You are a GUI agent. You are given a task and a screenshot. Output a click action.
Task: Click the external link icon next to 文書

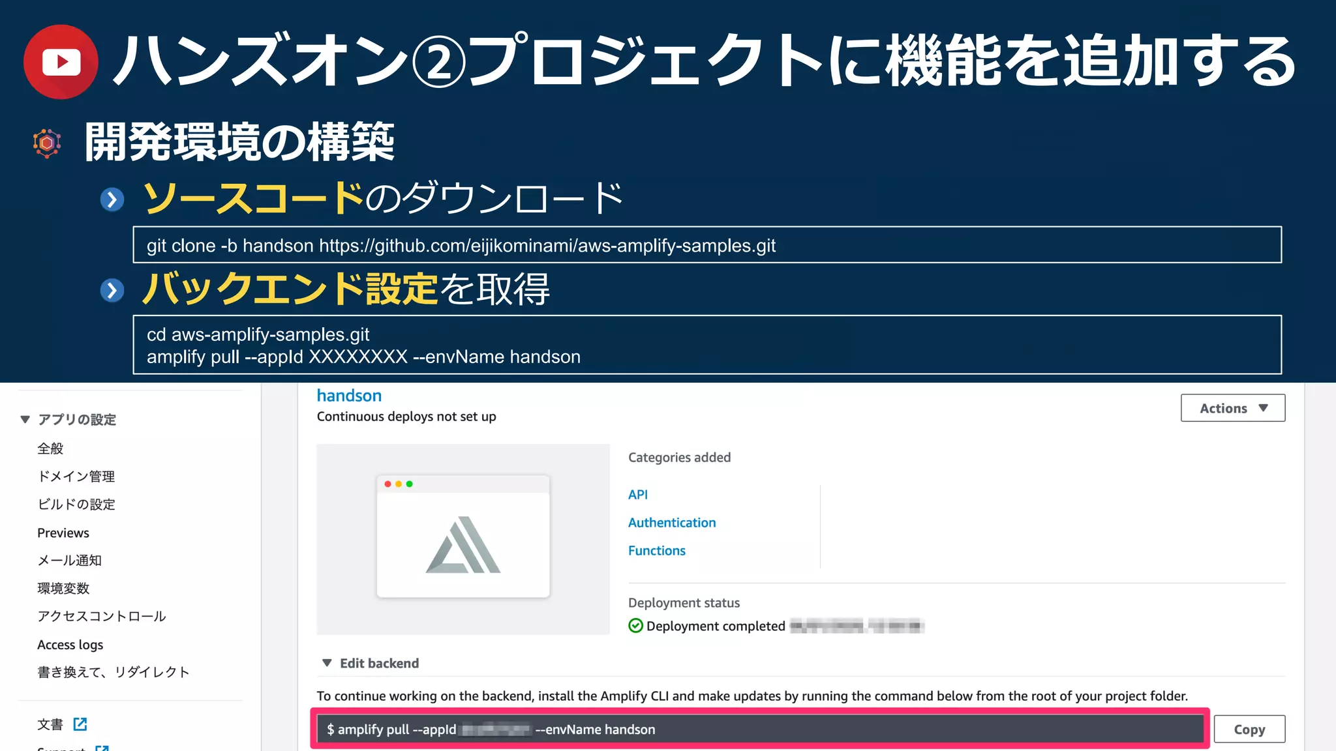tap(80, 724)
